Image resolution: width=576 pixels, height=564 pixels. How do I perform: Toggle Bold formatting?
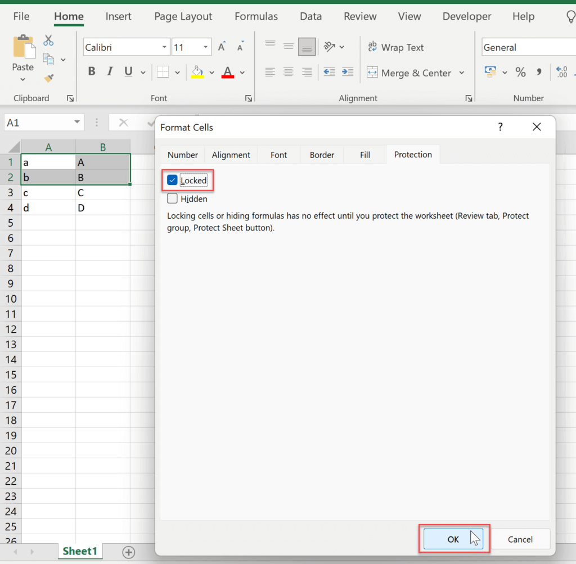point(92,71)
